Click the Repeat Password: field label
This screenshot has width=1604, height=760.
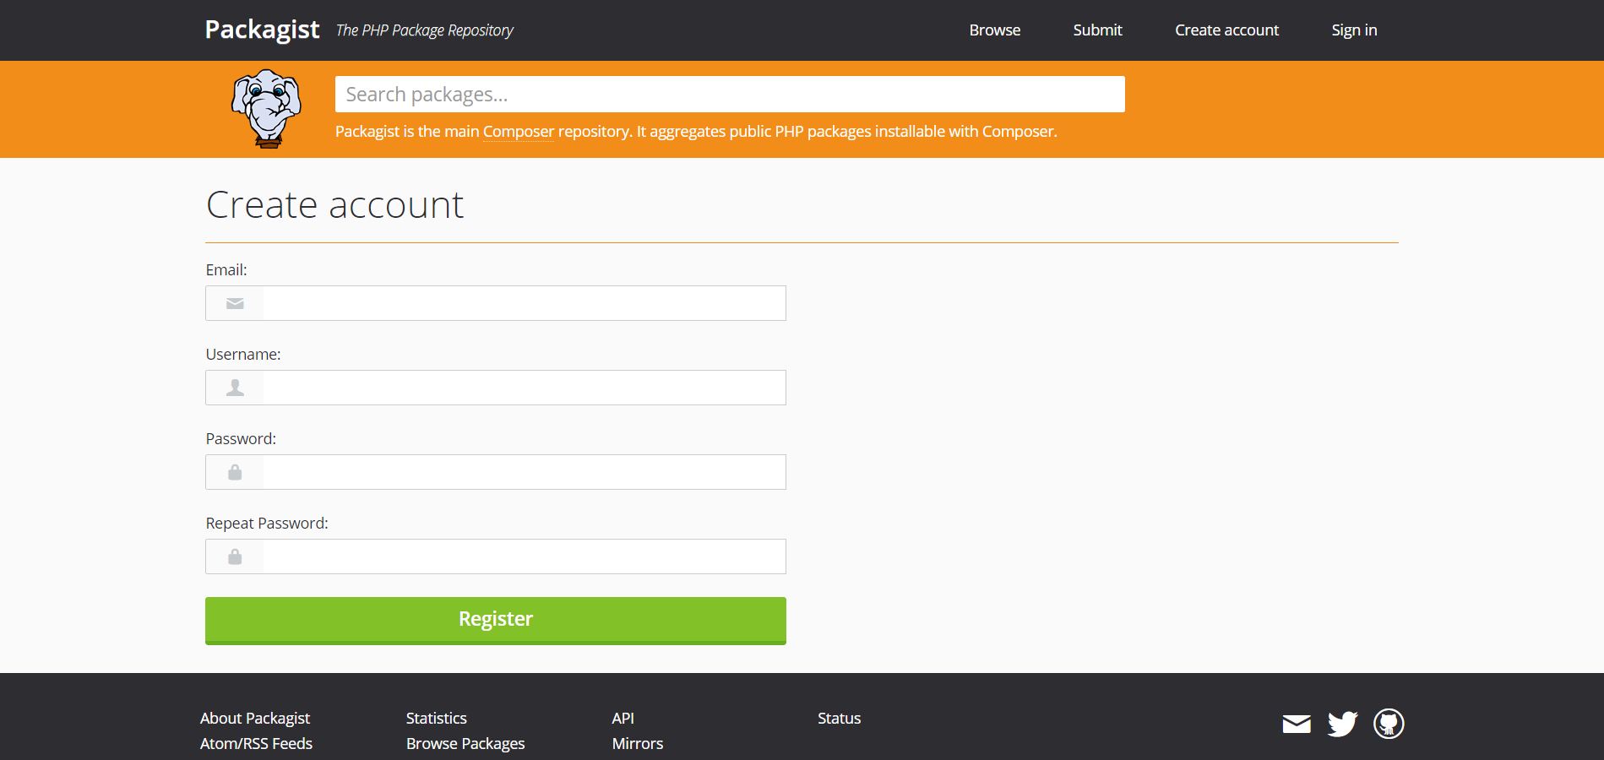click(x=267, y=524)
